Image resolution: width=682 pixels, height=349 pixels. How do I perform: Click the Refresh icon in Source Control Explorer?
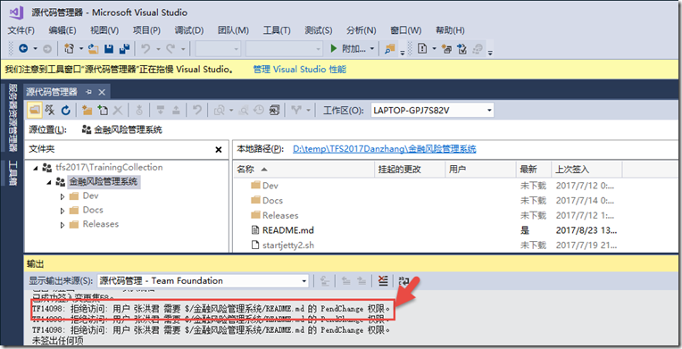tap(66, 111)
